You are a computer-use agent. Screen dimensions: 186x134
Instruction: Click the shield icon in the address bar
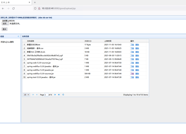coord(35,9)
